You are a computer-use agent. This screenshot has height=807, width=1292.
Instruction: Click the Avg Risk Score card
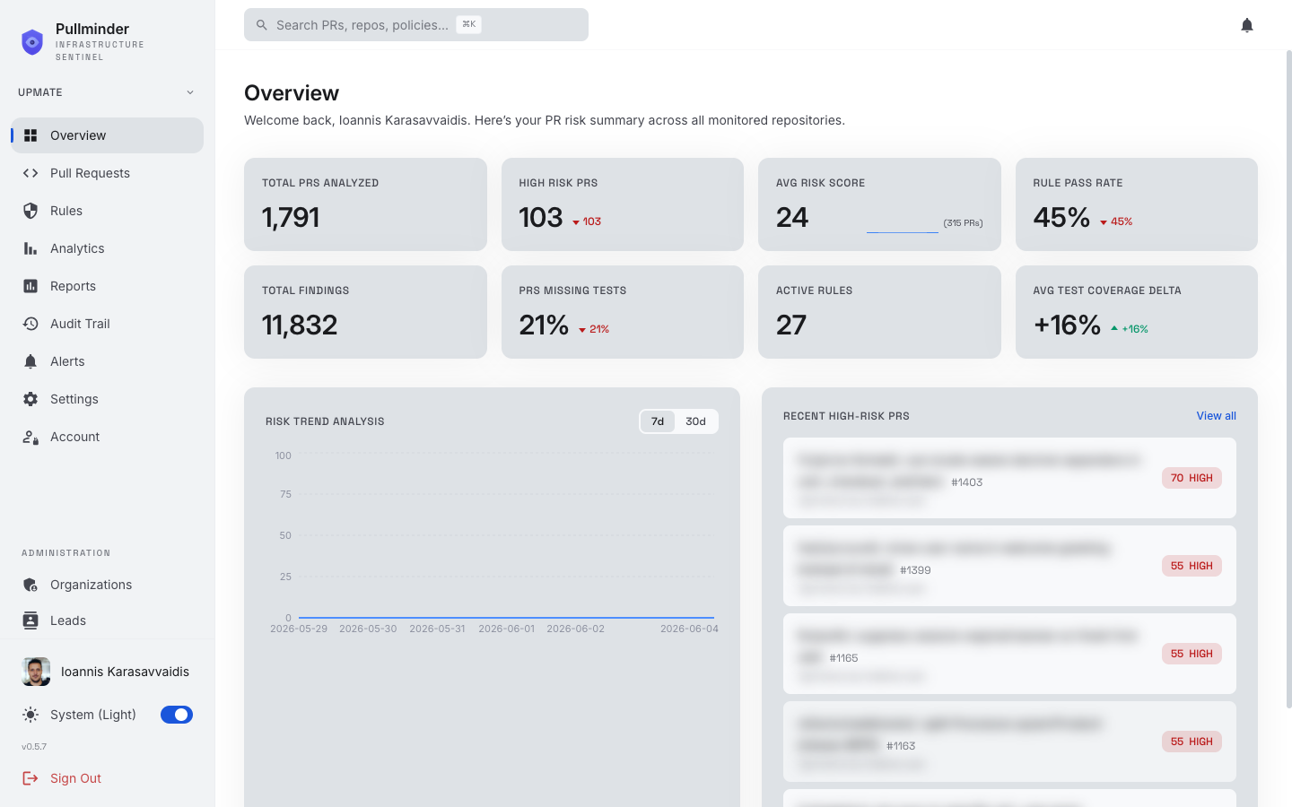tap(879, 204)
